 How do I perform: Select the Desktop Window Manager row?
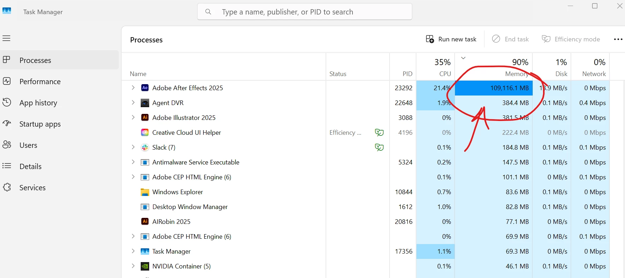coord(366,207)
